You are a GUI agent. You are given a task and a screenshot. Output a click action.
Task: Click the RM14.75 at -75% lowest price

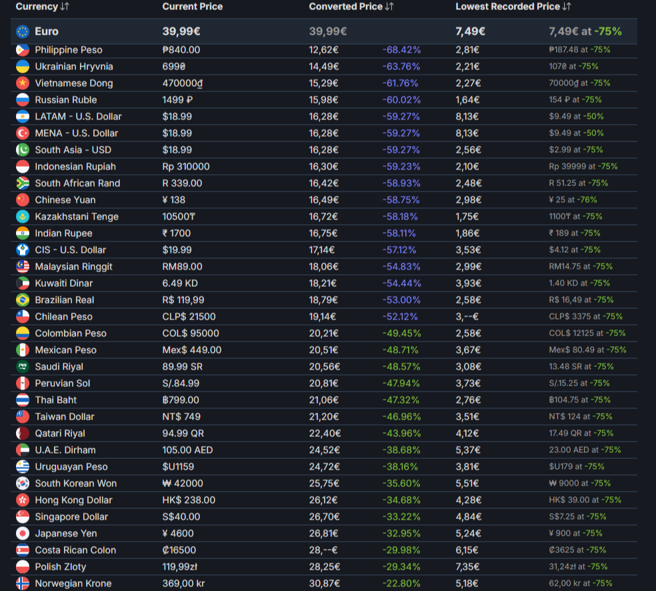(x=581, y=267)
